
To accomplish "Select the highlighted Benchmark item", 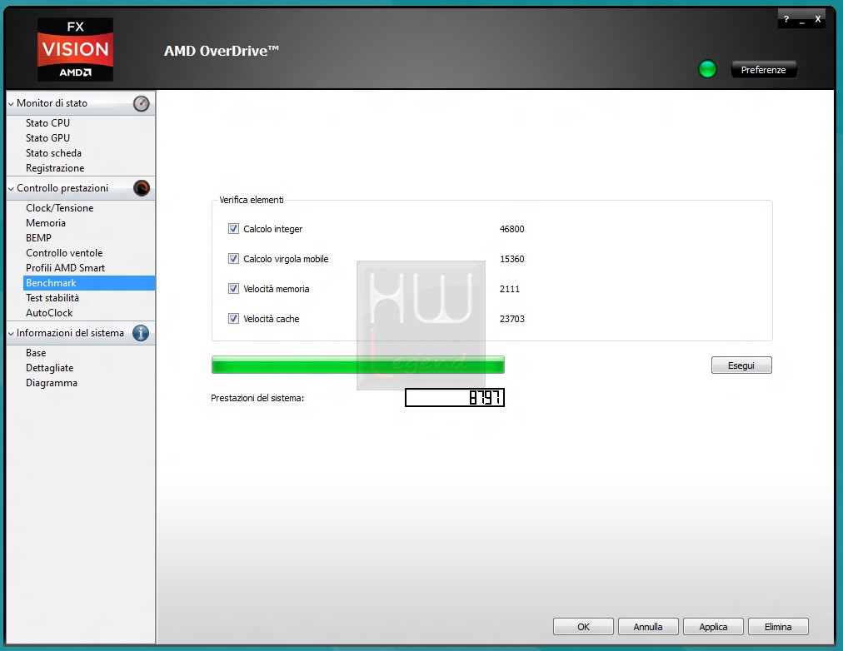I will (x=88, y=283).
